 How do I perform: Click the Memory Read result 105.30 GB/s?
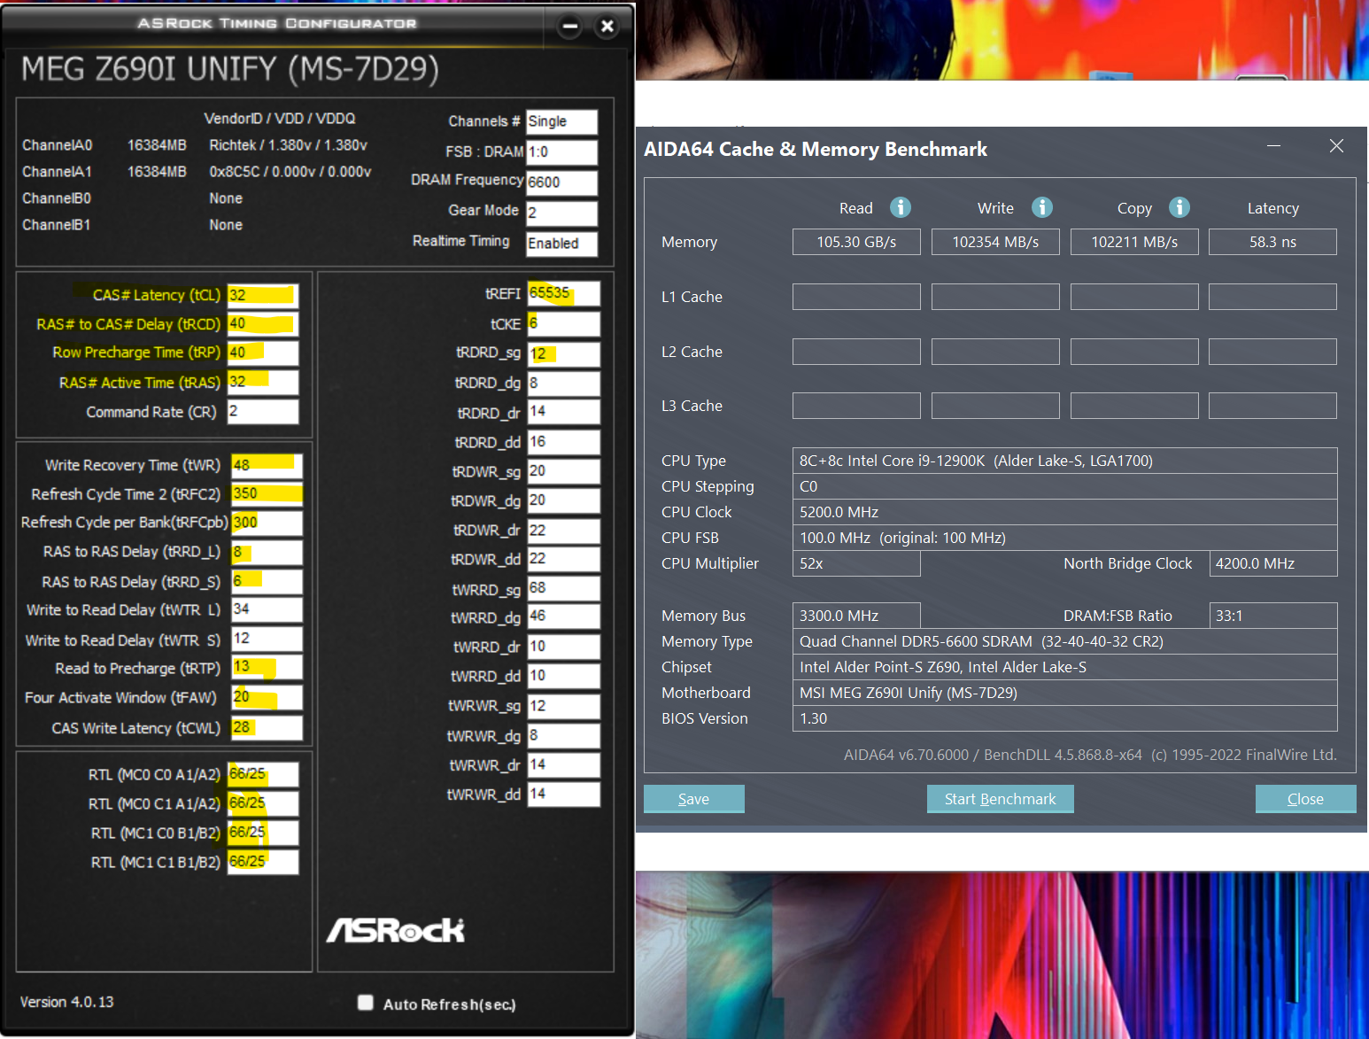(x=856, y=242)
